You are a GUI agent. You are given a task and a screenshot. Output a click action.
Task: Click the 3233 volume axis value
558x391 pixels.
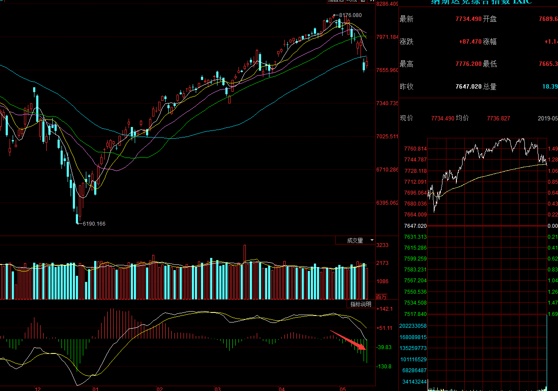[x=382, y=246]
